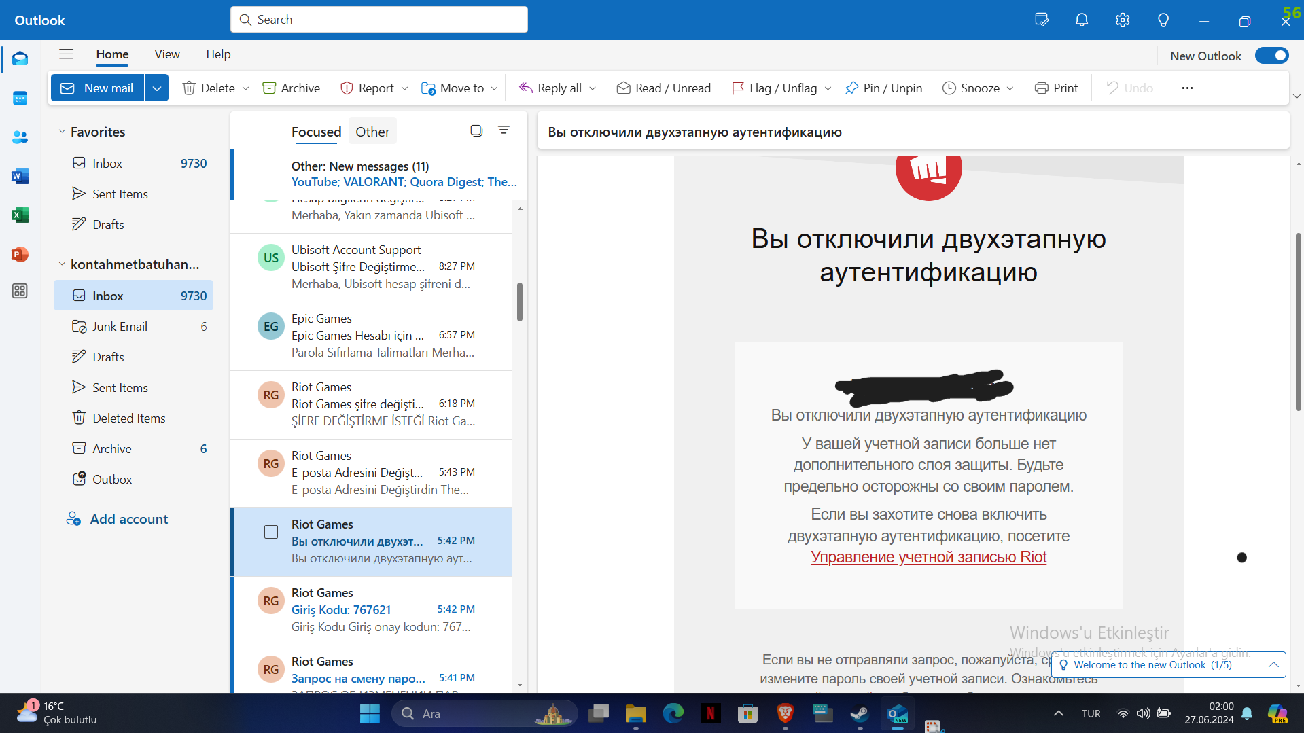Open Junk Email folder

tap(134, 327)
